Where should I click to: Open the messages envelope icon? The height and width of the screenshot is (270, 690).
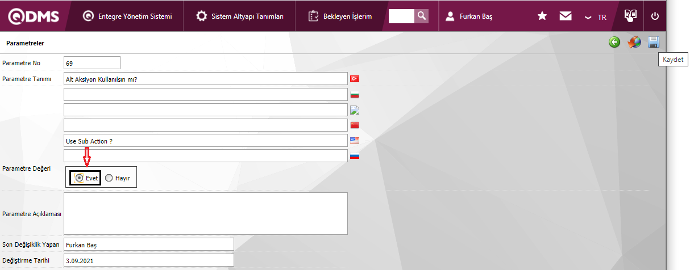tap(565, 16)
